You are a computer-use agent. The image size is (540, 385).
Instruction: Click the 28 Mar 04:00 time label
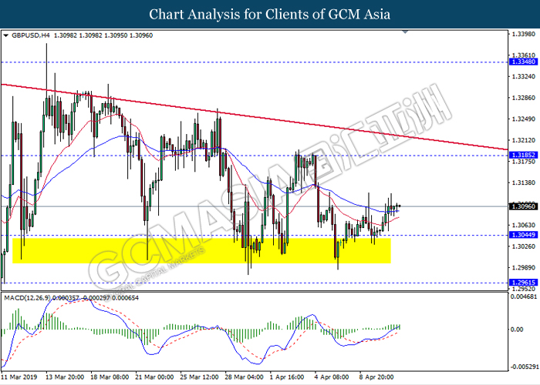coord(244,377)
